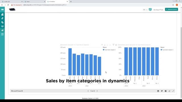This screenshot has height=102, width=182.
Task: Click the shortest last bar in the left sales chart
Action: 100,66
